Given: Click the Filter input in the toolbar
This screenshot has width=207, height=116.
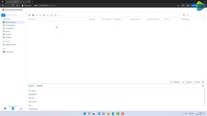Looking at the screenshot, I should [x=195, y=15].
